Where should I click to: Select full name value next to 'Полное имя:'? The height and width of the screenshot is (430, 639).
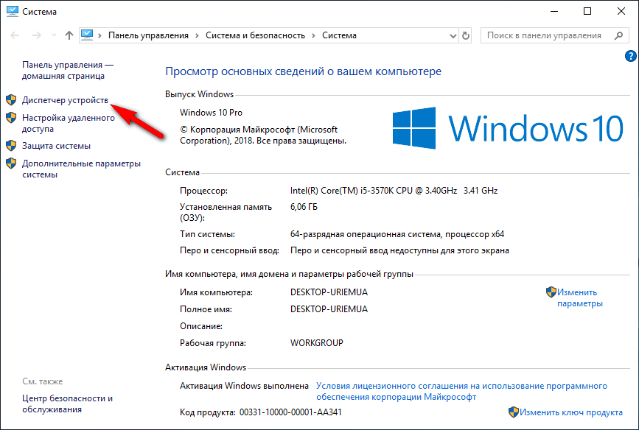click(x=329, y=309)
